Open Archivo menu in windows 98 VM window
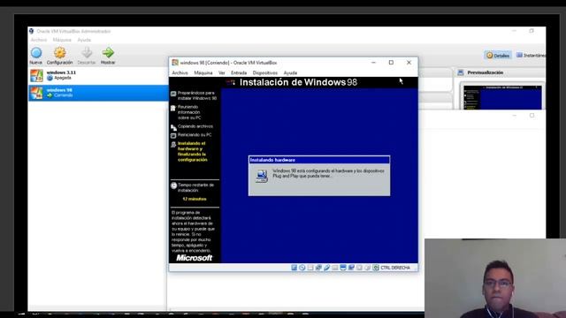The image size is (566, 318). click(x=180, y=72)
